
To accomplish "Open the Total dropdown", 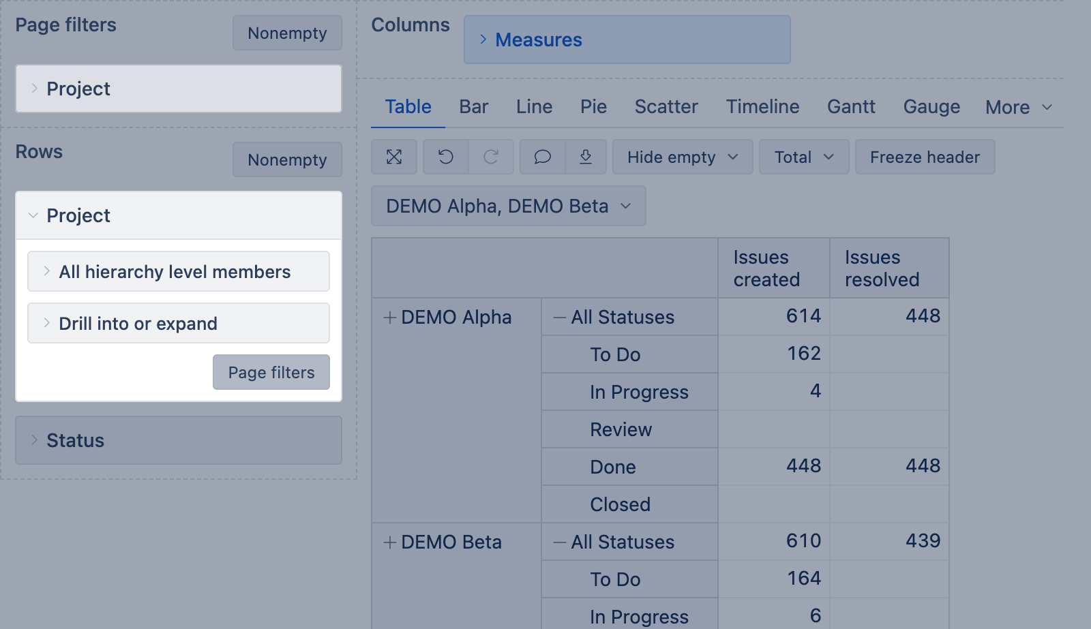I will [x=804, y=157].
